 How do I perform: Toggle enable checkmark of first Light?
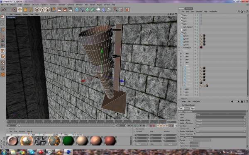coord(198,15)
